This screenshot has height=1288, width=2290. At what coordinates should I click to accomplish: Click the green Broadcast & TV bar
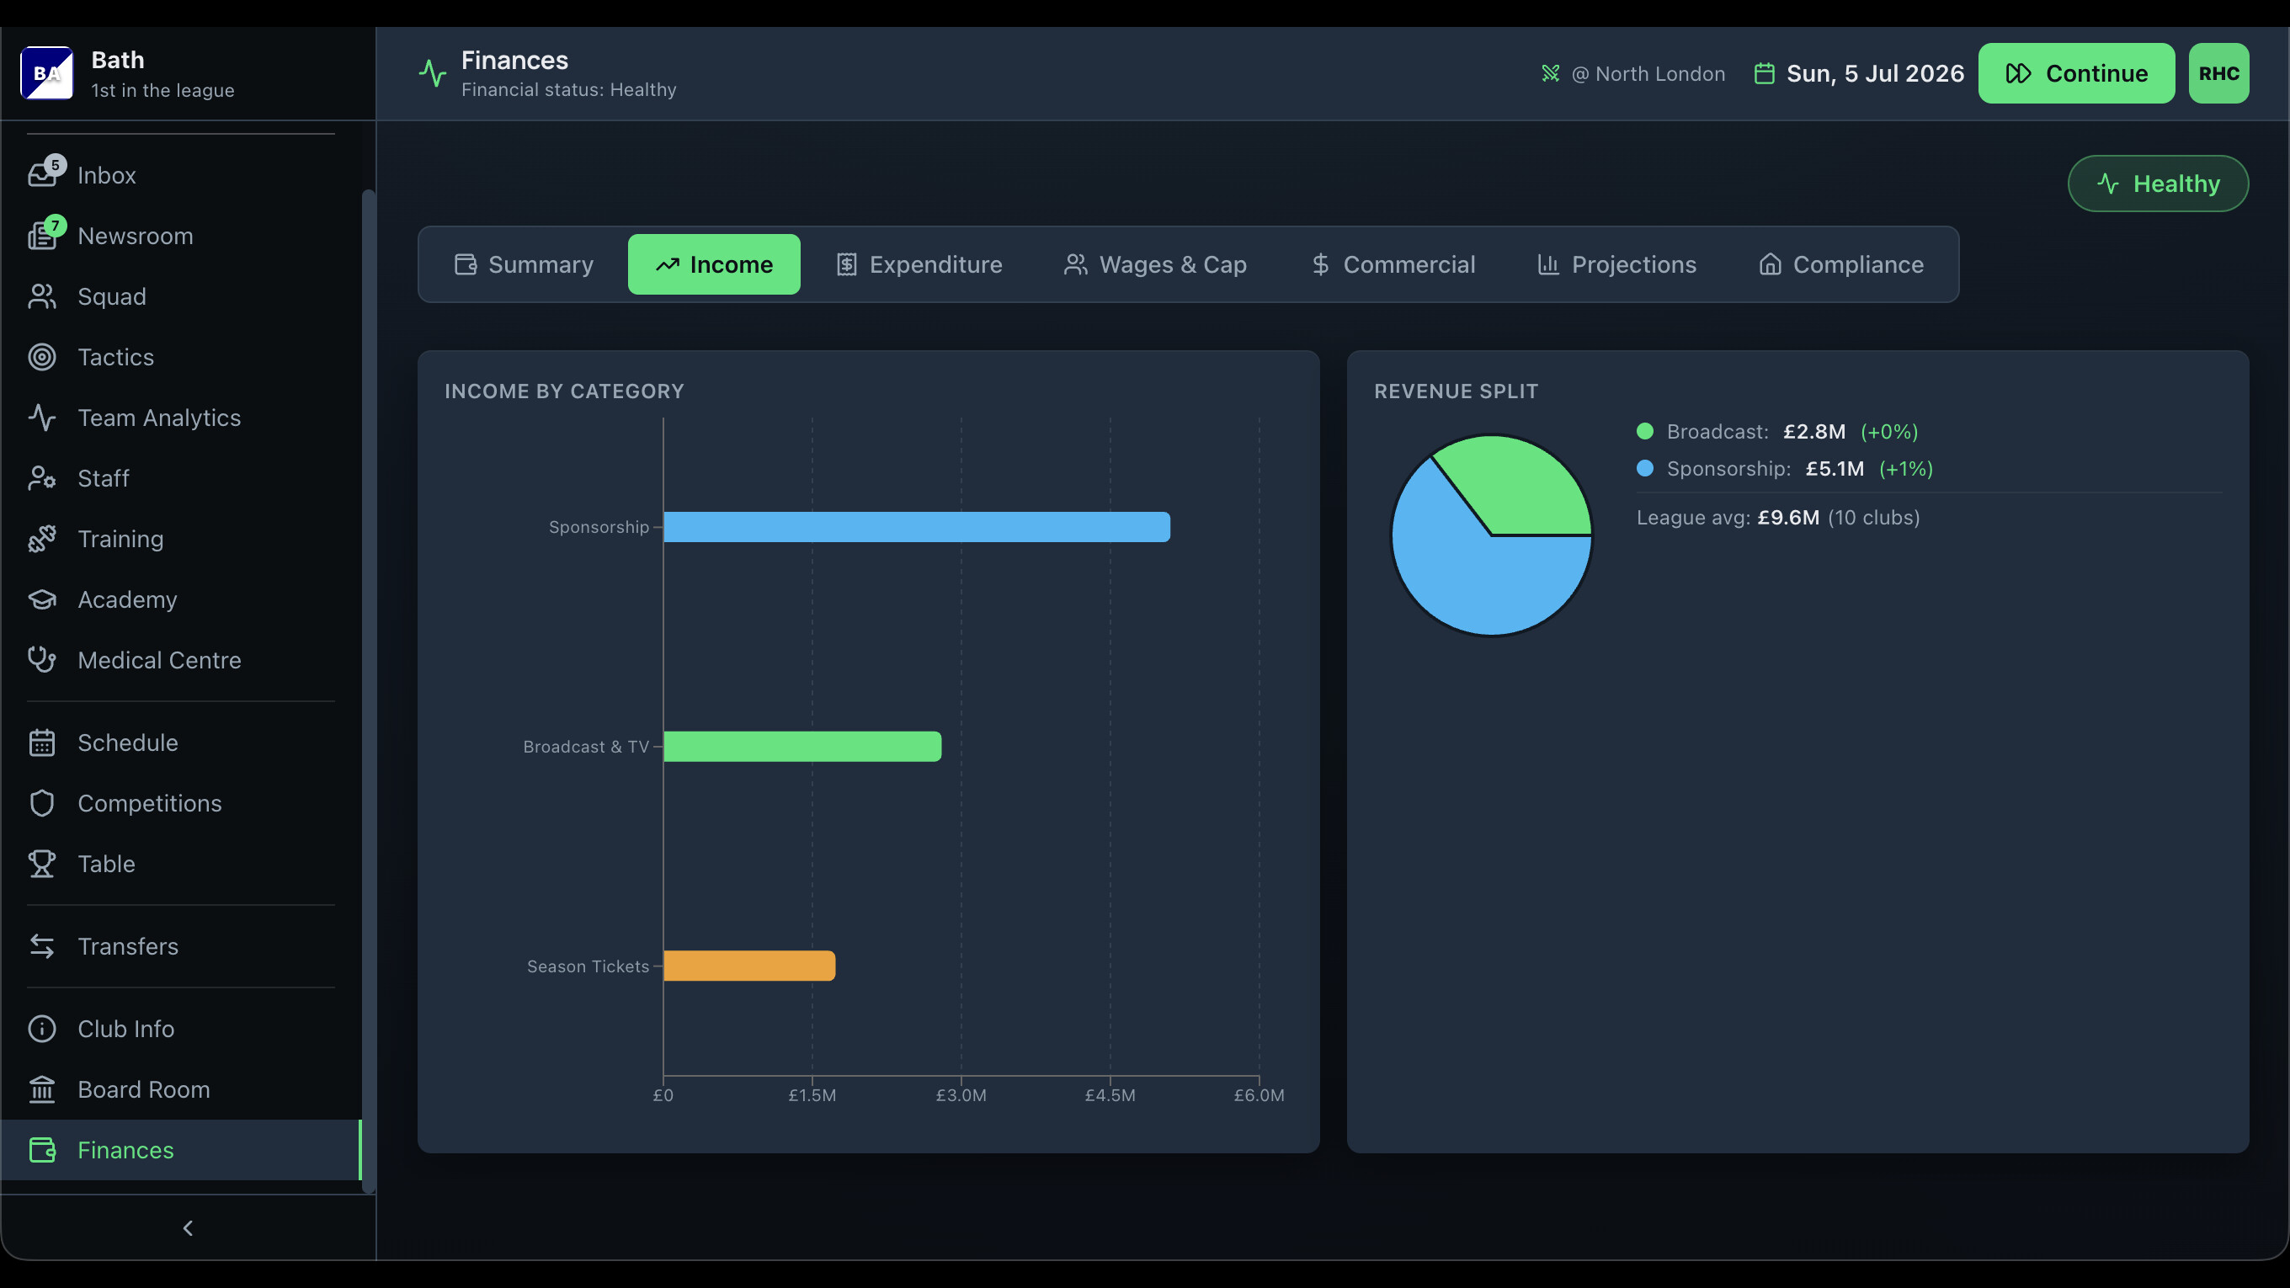pos(802,746)
